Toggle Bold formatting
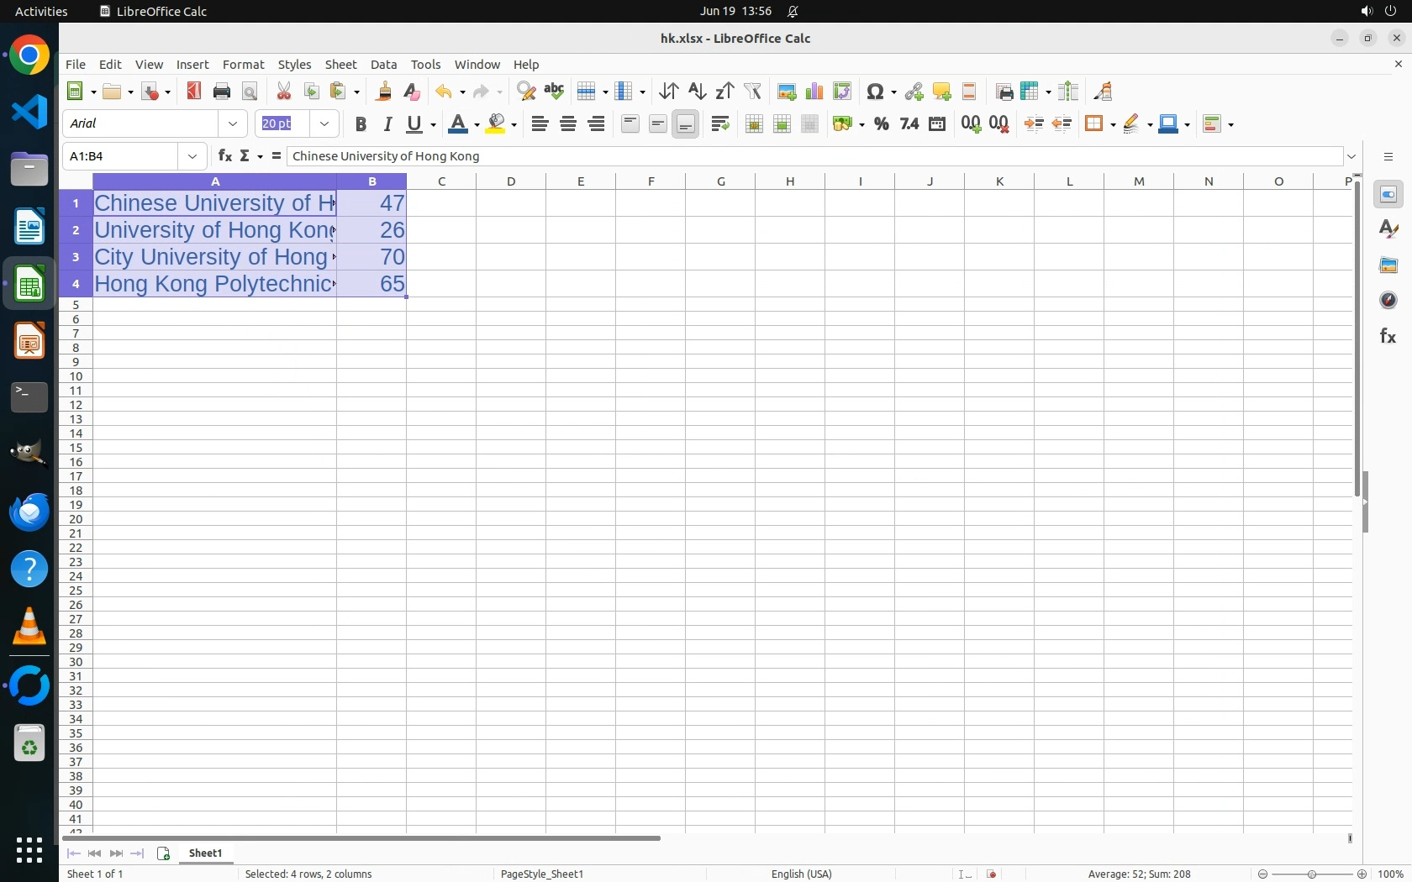This screenshot has height=882, width=1412. [361, 124]
